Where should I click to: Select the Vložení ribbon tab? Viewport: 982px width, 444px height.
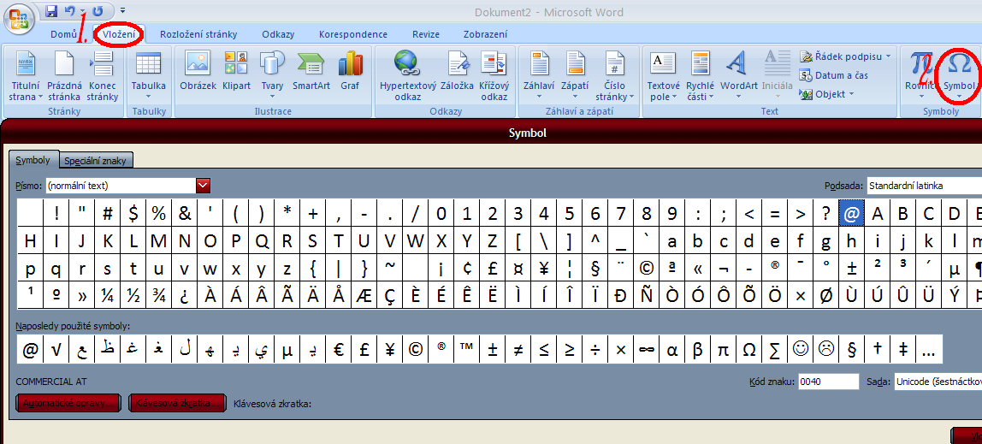point(118,34)
